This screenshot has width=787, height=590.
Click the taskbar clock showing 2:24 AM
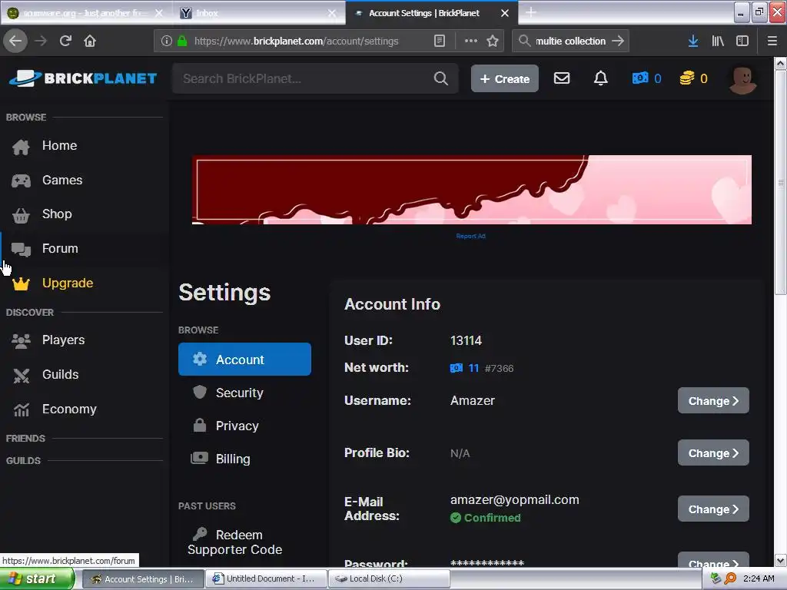759,578
